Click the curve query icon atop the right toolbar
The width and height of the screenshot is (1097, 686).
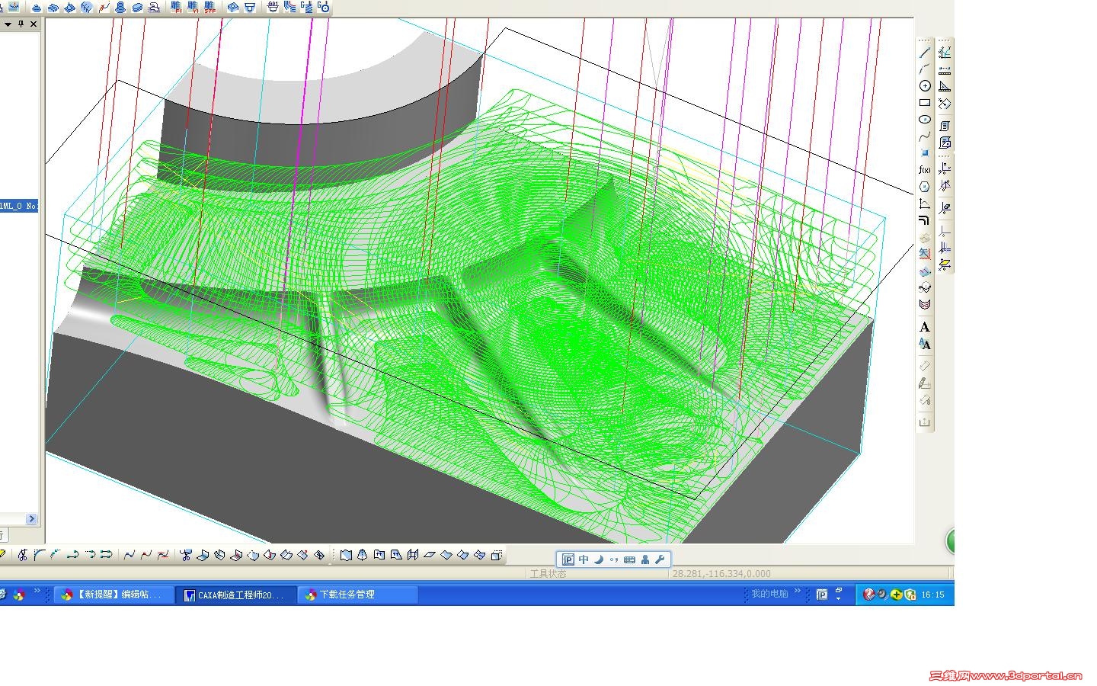tap(945, 53)
